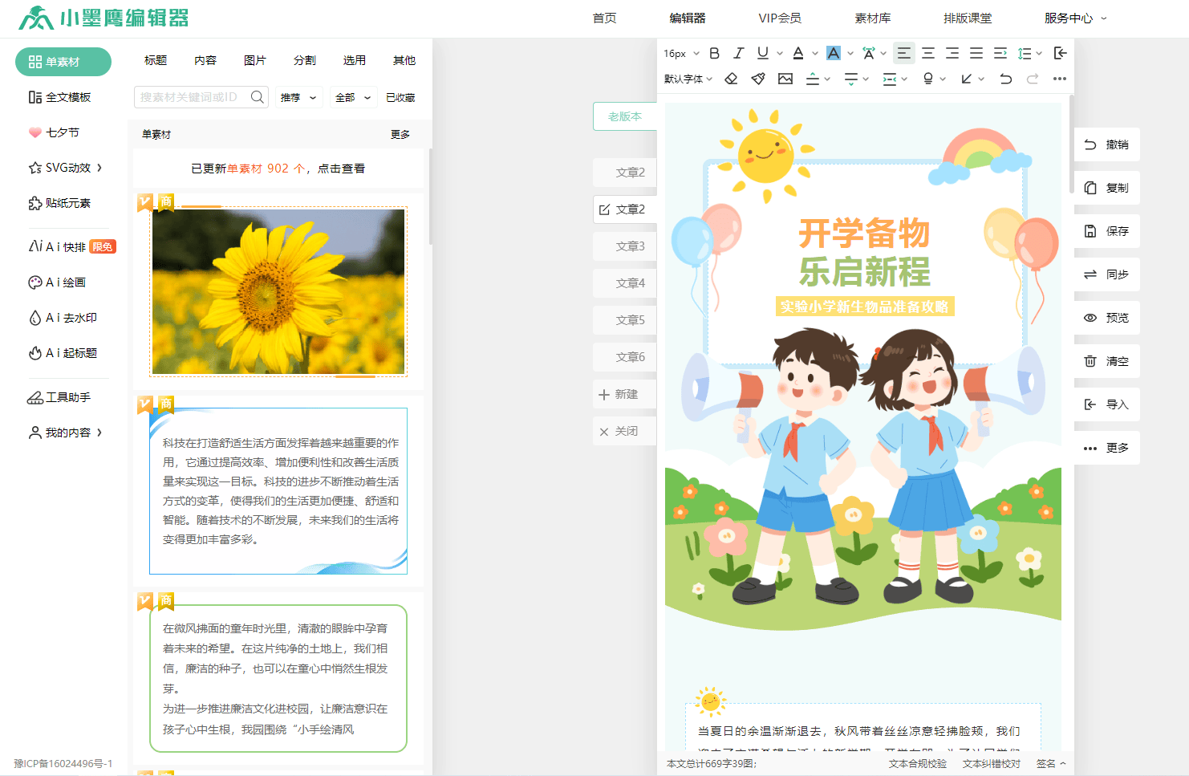Toggle underline text formatting
1189x776 pixels.
point(762,54)
